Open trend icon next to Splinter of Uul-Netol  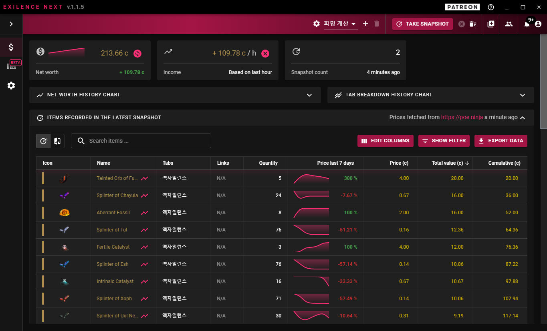[145, 316]
